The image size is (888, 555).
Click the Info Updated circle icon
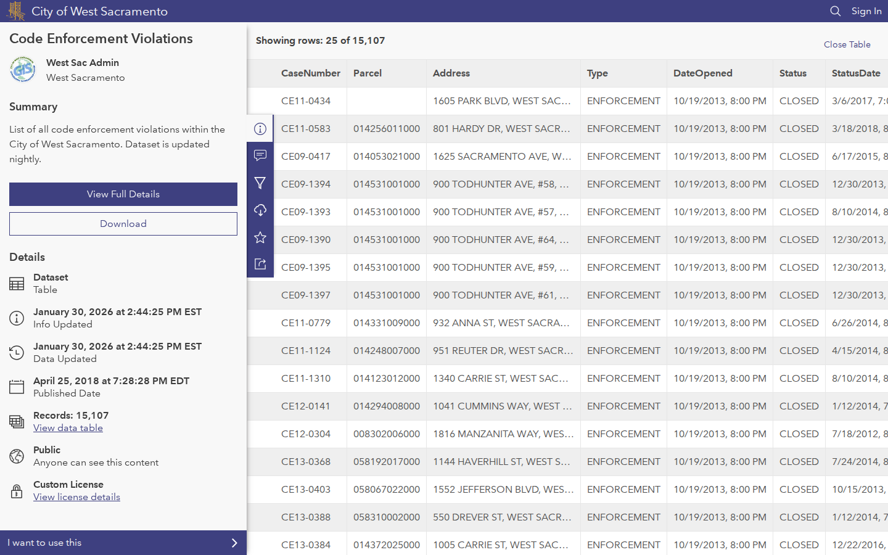pos(17,318)
